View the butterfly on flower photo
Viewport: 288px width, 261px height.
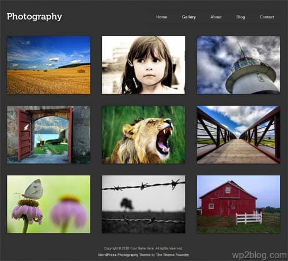[48, 204]
